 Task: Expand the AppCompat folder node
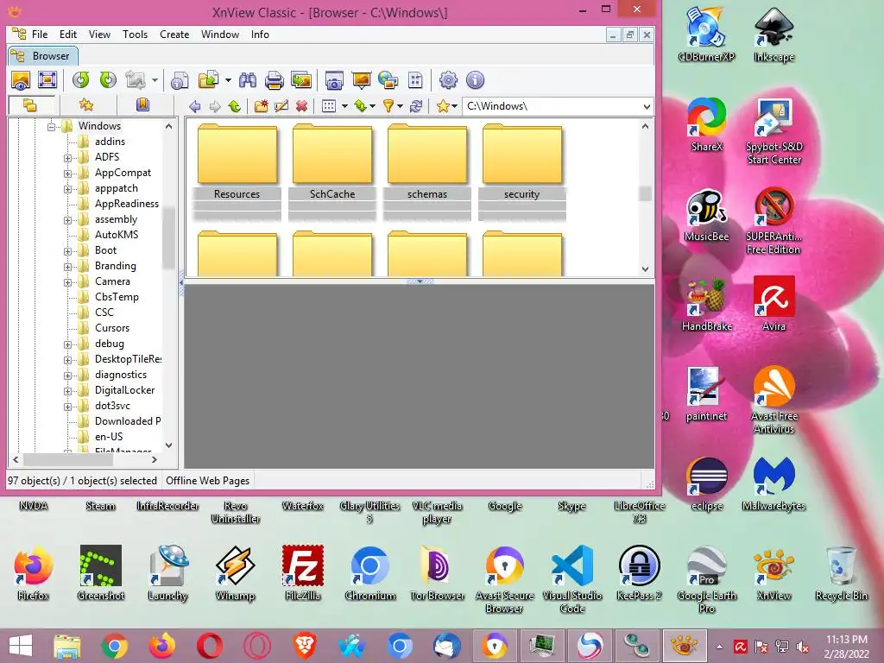[x=67, y=174]
